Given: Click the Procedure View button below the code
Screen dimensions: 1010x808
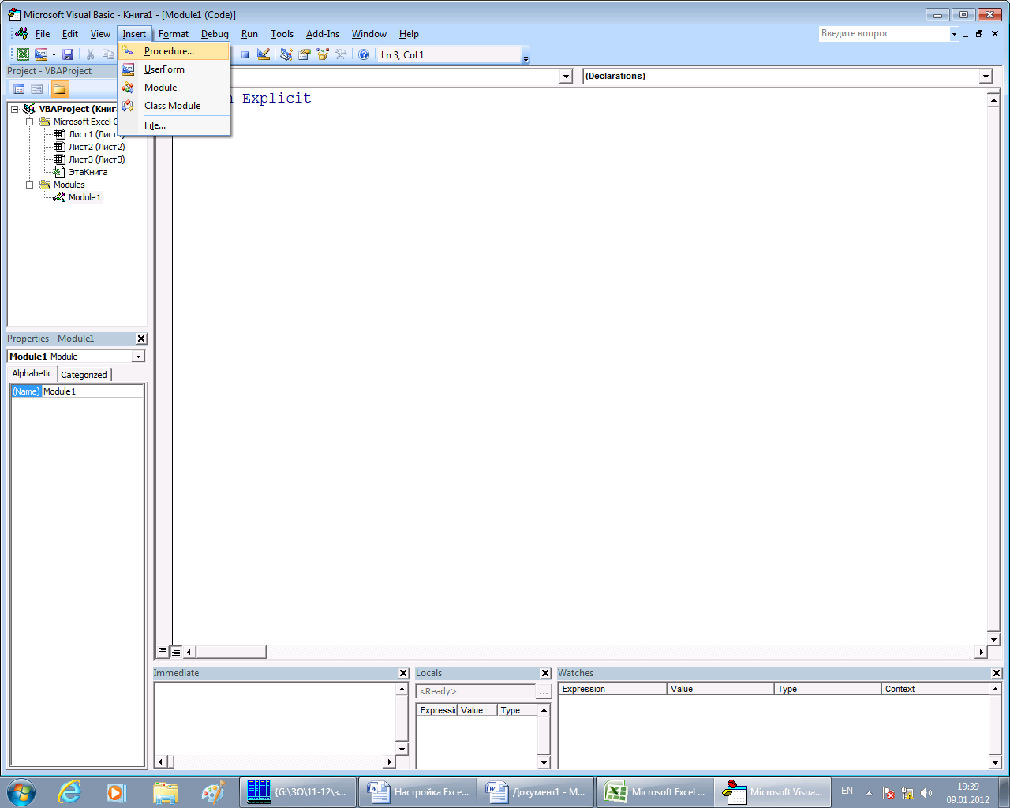Looking at the screenshot, I should [x=163, y=652].
